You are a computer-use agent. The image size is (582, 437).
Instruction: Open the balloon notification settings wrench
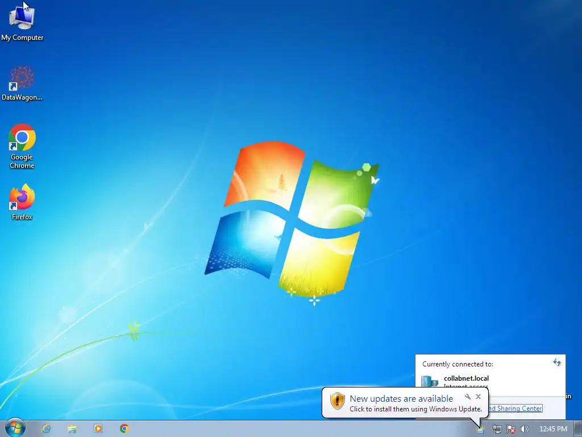click(x=468, y=397)
